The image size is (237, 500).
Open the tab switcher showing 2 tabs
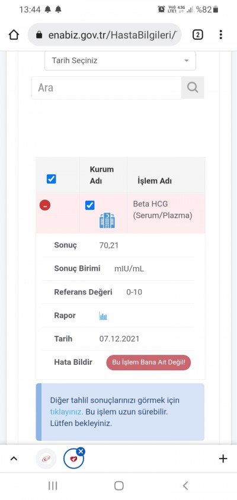click(x=198, y=35)
